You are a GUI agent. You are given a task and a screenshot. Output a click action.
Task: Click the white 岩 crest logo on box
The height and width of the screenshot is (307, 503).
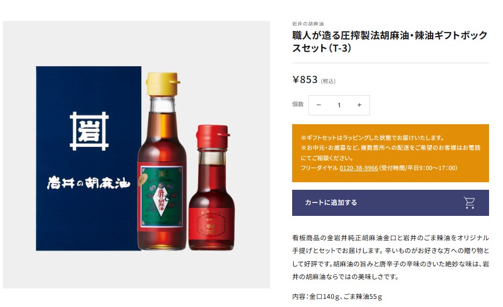click(x=89, y=131)
